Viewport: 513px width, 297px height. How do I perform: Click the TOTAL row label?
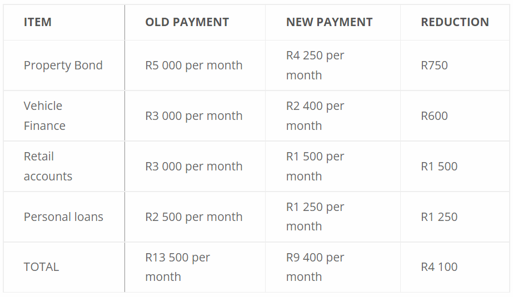coord(41,267)
